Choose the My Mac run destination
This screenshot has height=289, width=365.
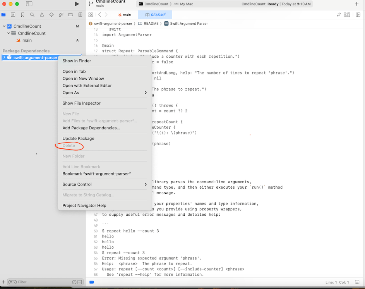pyautogui.click(x=184, y=4)
